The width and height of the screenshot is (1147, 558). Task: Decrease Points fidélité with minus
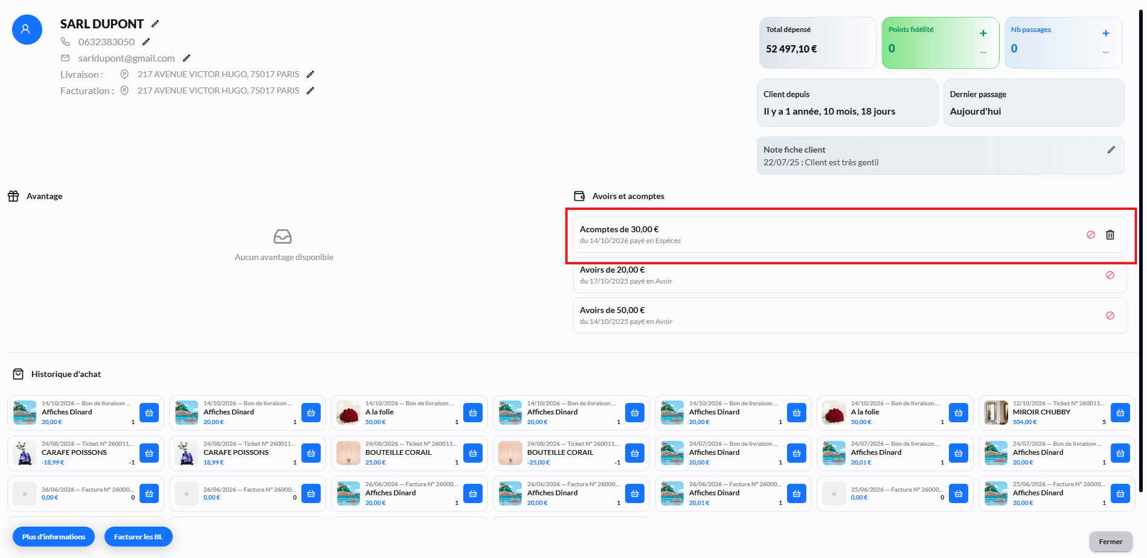pos(983,52)
